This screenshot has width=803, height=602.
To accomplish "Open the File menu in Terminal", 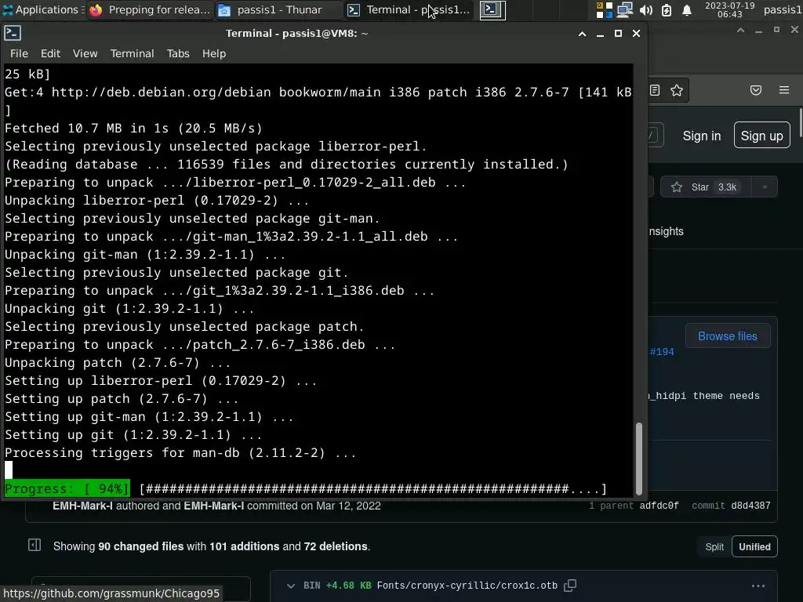I will click(x=19, y=53).
